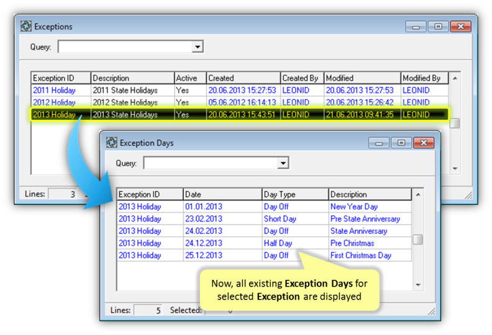Viewport: 492px width, 335px height.
Task: Close the Exception Days window
Action: pos(424,143)
